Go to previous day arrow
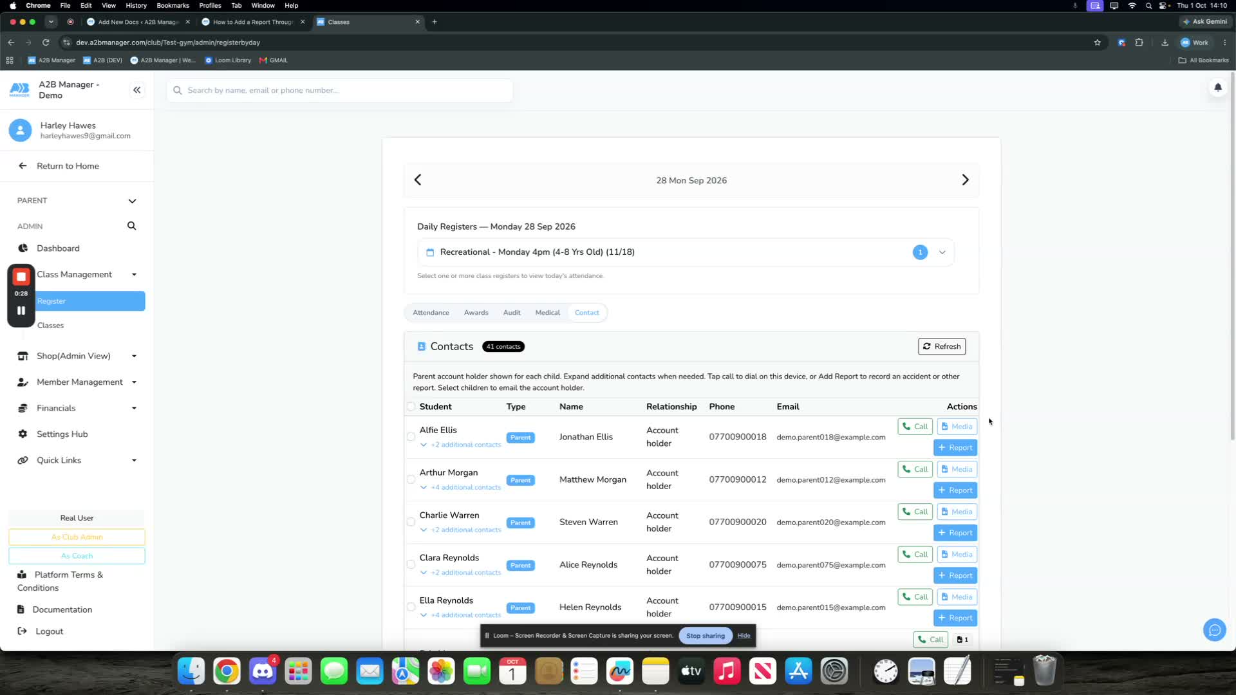The width and height of the screenshot is (1236, 695). (x=418, y=180)
